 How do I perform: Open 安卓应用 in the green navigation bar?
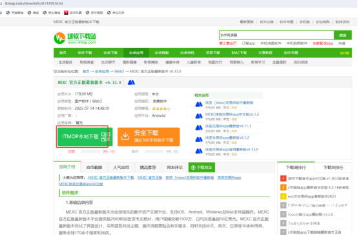coord(136,53)
